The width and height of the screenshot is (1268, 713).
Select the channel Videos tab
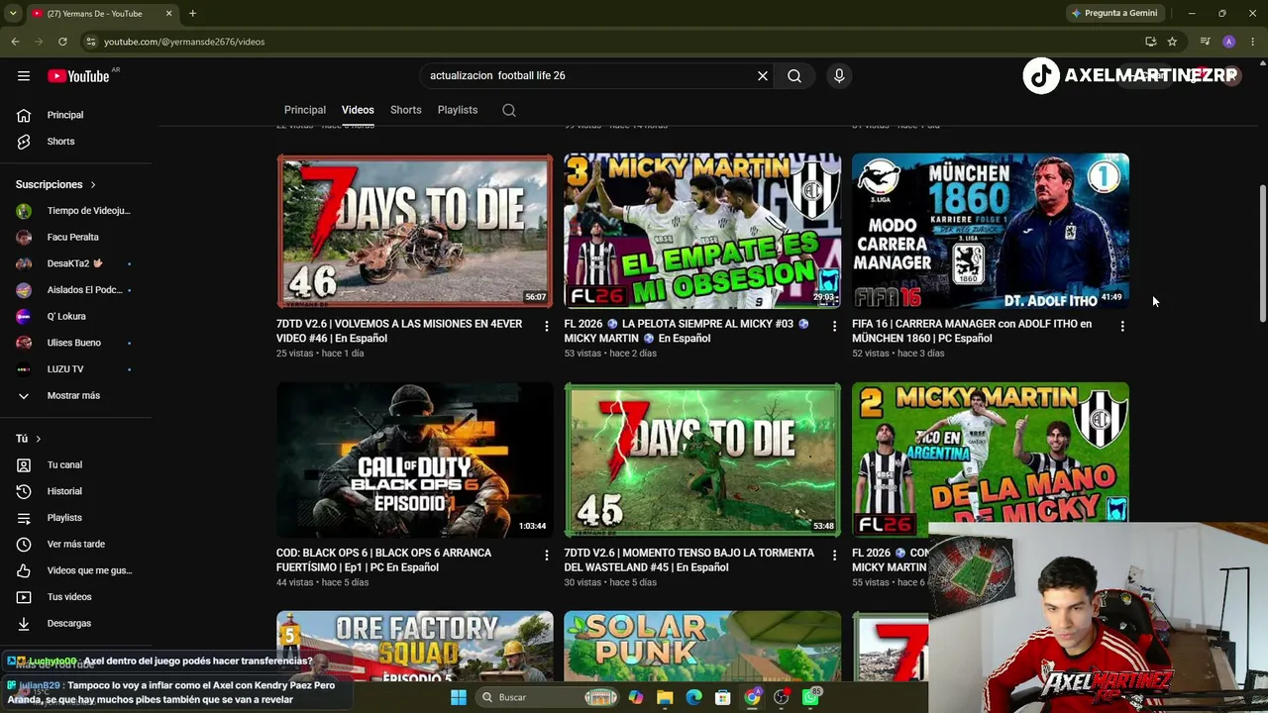[x=358, y=110]
